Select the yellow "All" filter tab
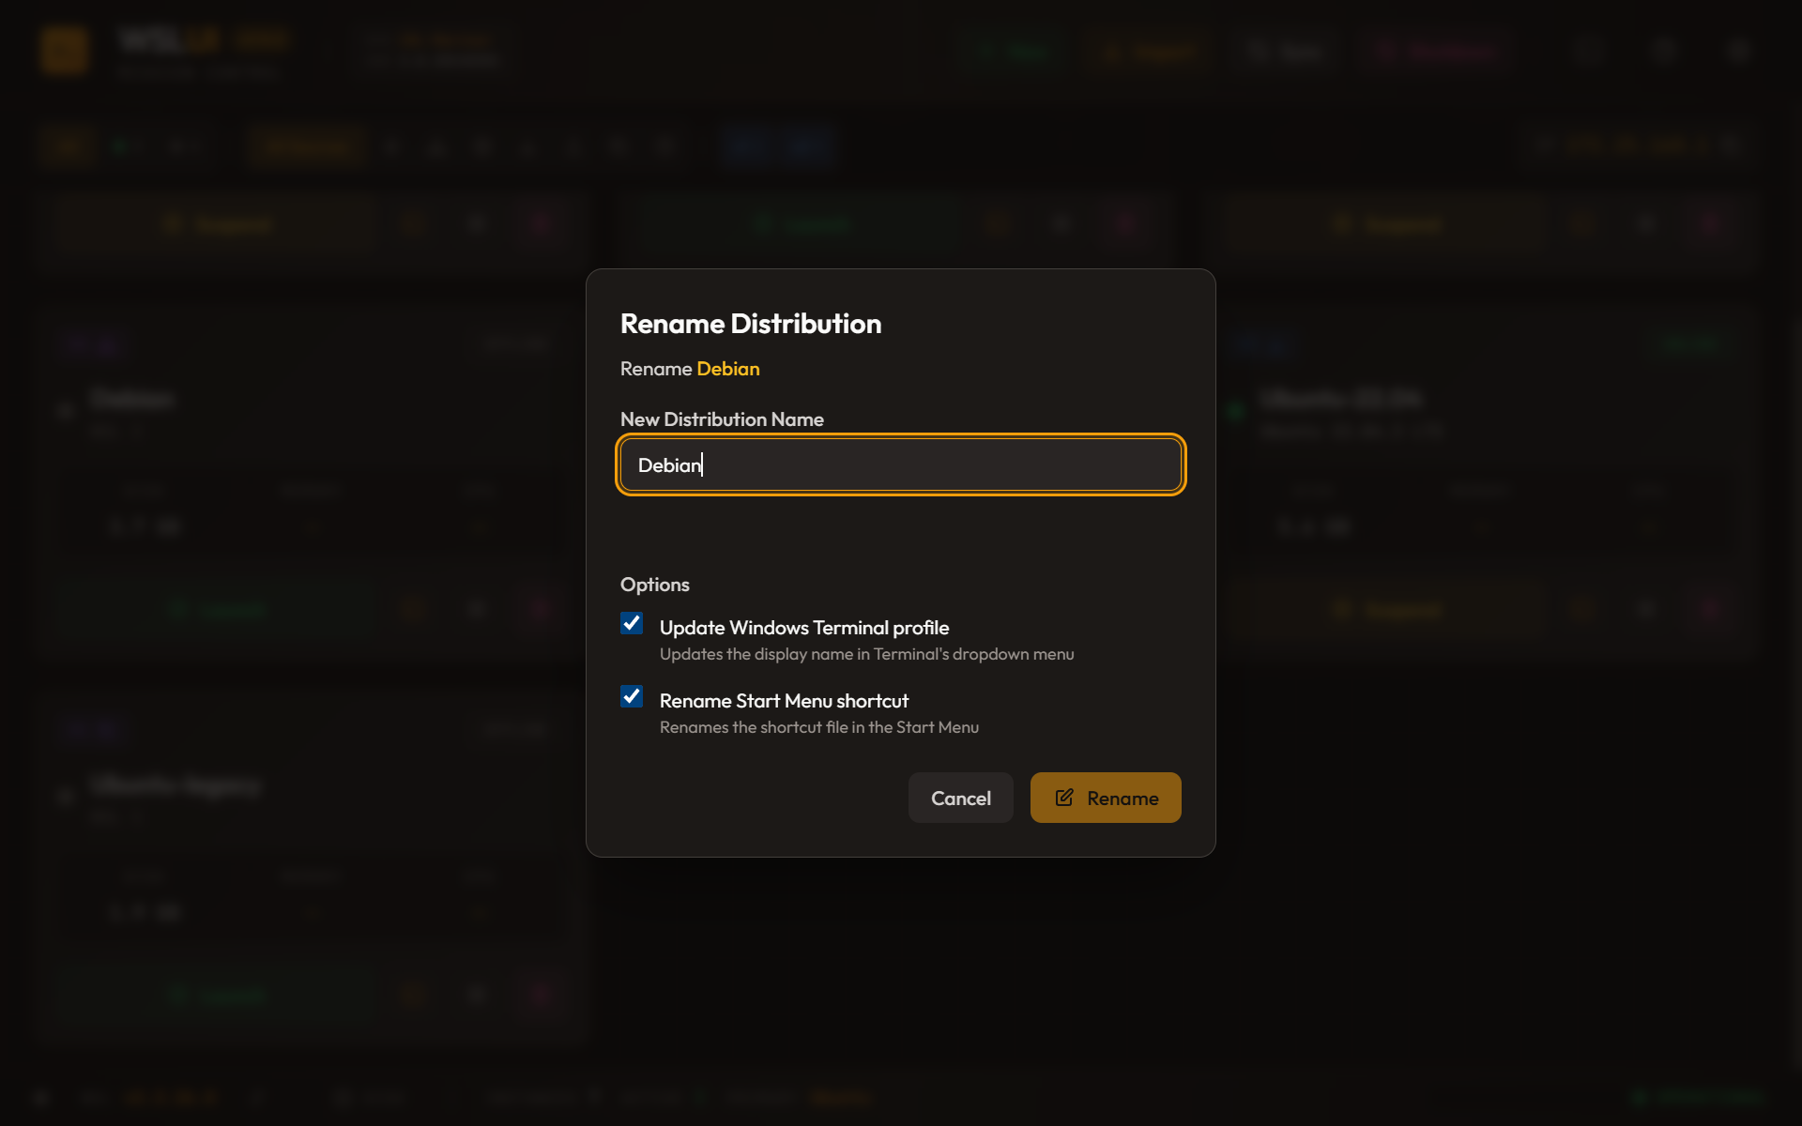1802x1126 pixels. point(69,145)
